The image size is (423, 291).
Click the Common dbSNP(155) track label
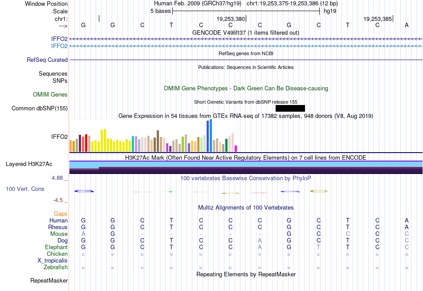pos(40,109)
